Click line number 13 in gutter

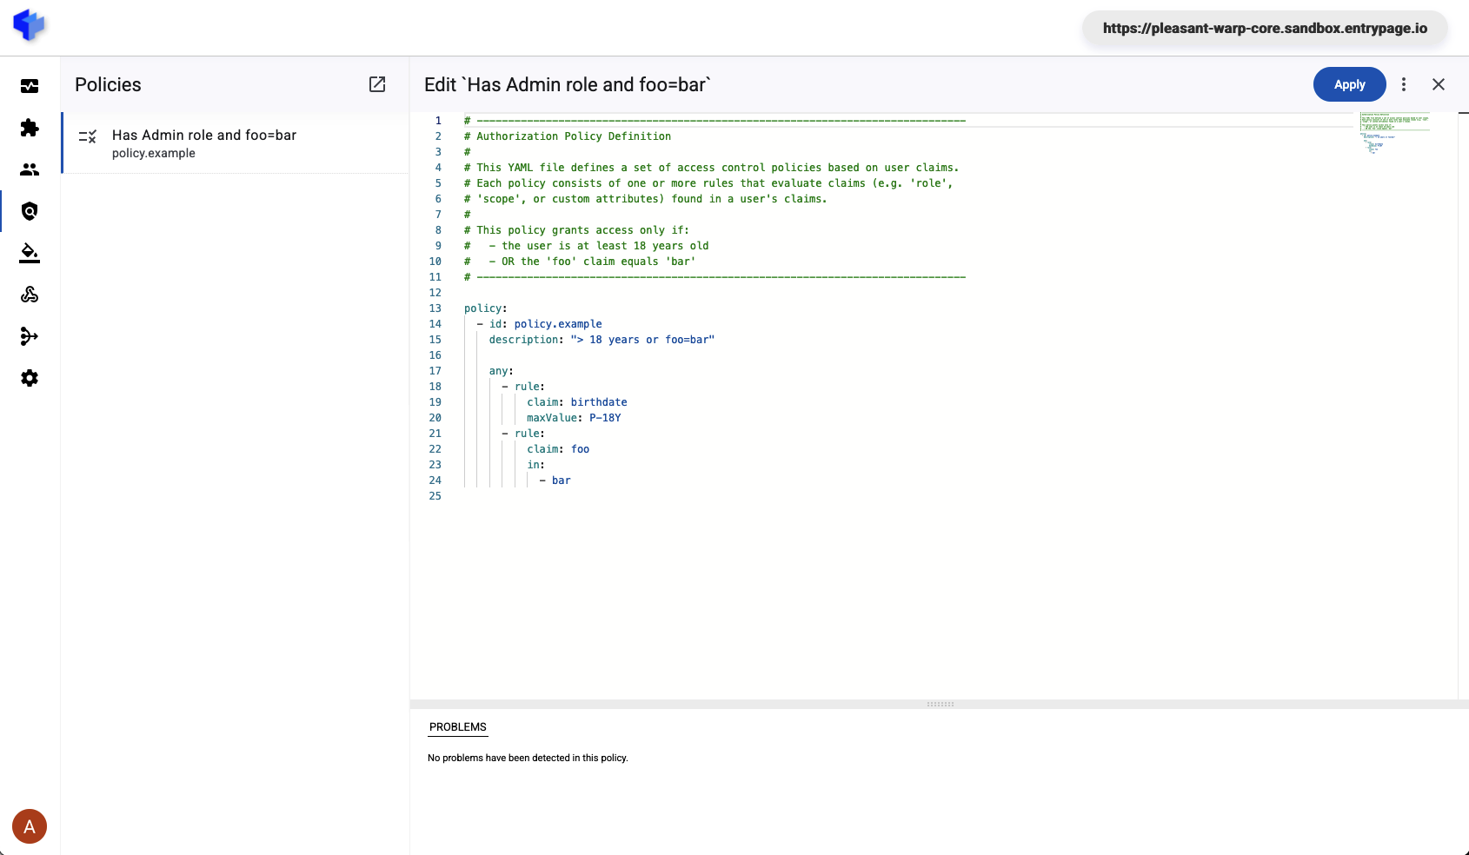(435, 308)
